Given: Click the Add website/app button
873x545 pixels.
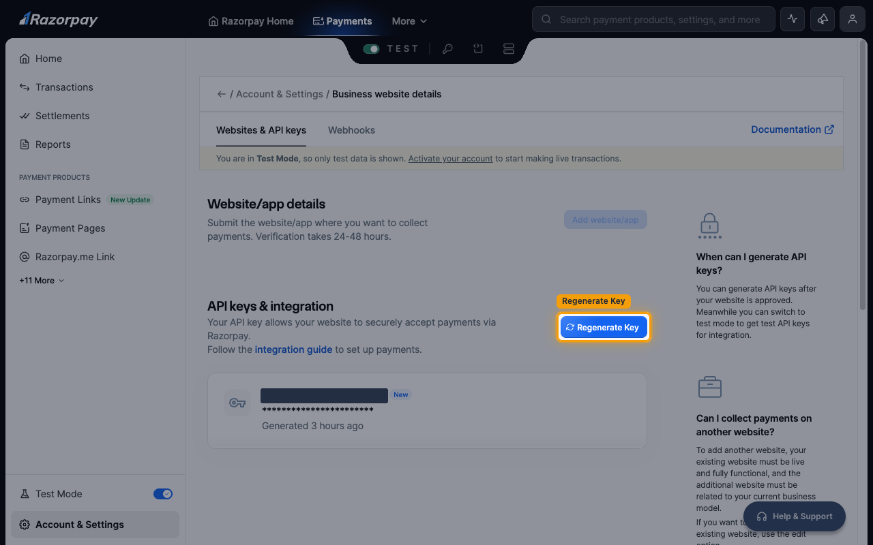Looking at the screenshot, I should click(x=606, y=220).
